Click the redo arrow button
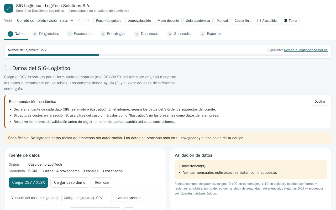This screenshot has width=336, height=210. 88,21
